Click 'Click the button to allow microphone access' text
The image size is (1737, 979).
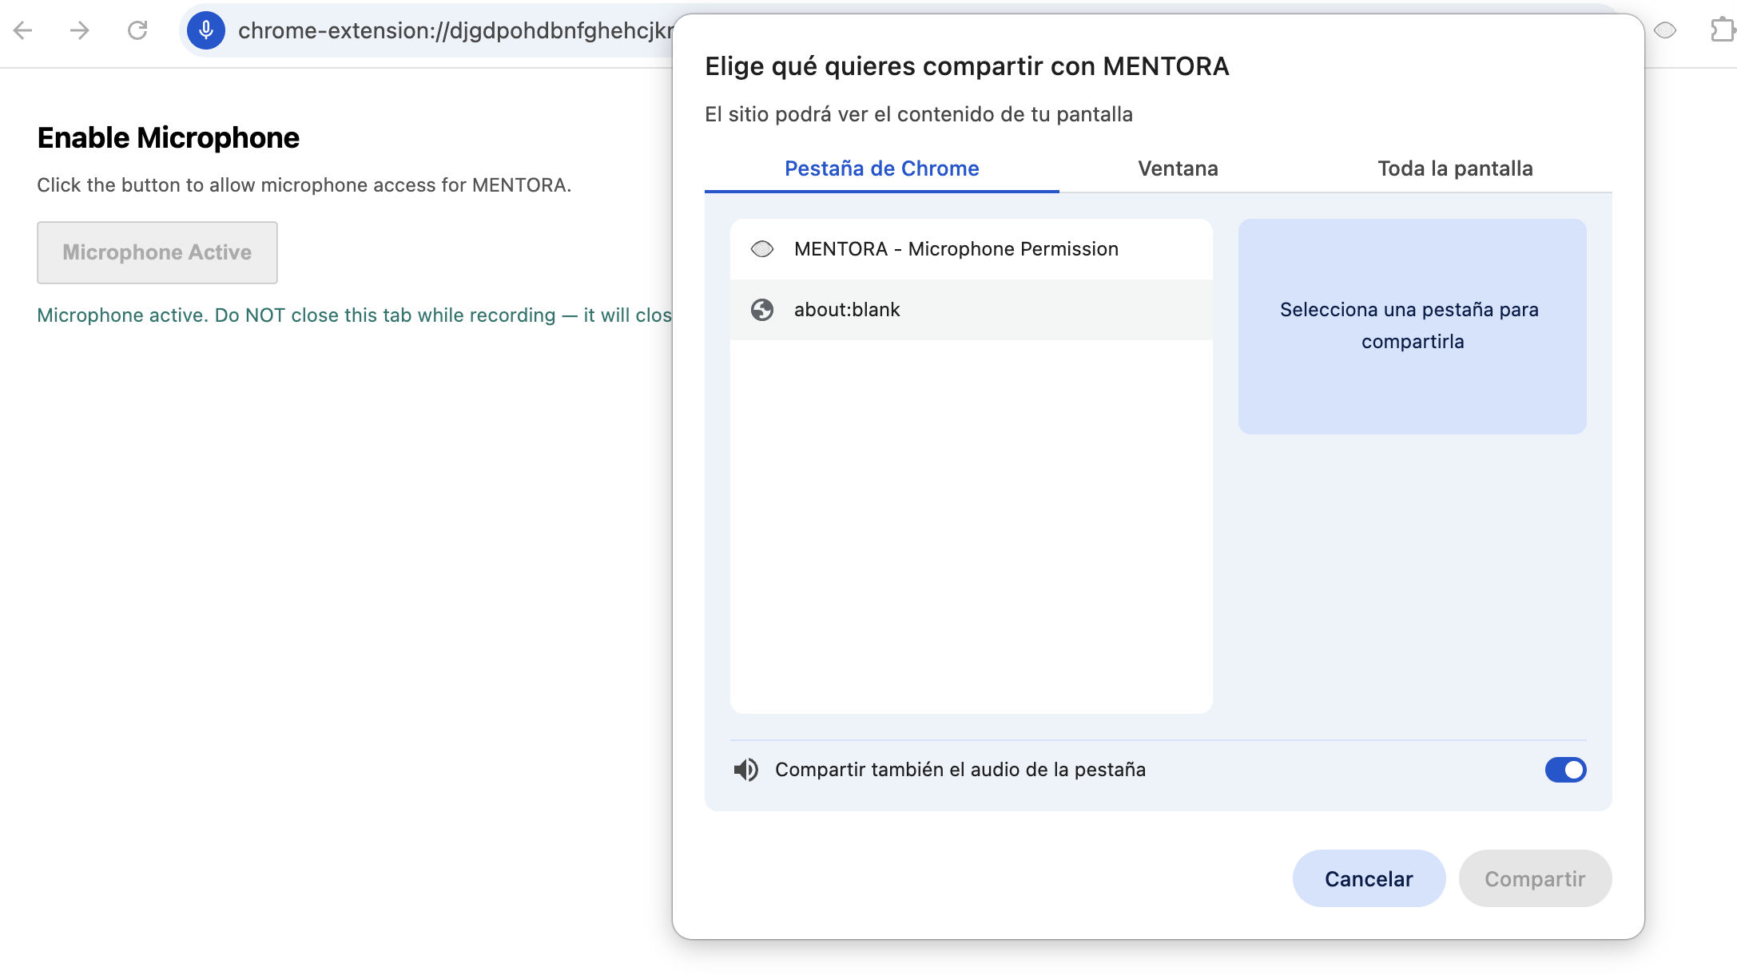point(304,185)
